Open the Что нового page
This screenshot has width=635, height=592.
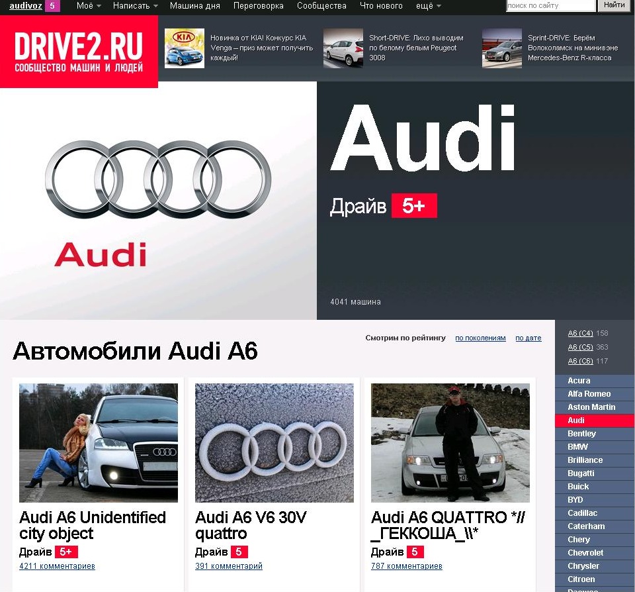pyautogui.click(x=381, y=6)
